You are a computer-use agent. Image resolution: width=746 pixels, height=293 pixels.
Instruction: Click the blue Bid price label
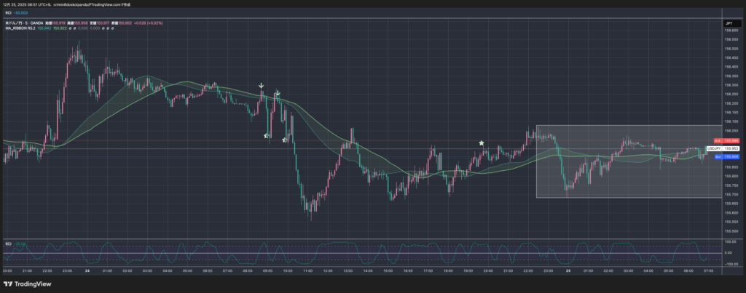click(731, 156)
